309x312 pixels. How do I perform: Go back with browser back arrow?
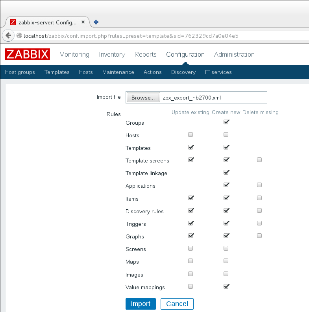[x=8, y=36]
